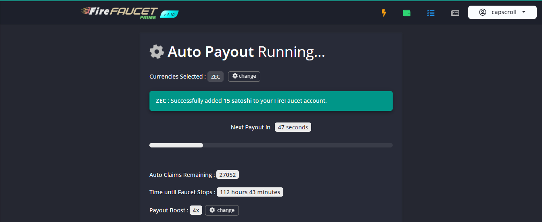Click the Next Payout in label
This screenshot has height=222, width=542.
(251, 127)
